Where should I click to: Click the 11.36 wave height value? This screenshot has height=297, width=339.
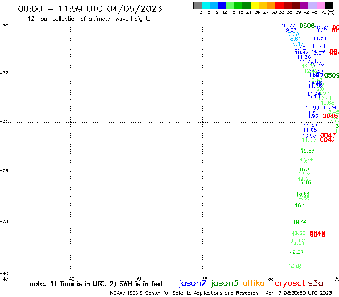click(x=304, y=57)
